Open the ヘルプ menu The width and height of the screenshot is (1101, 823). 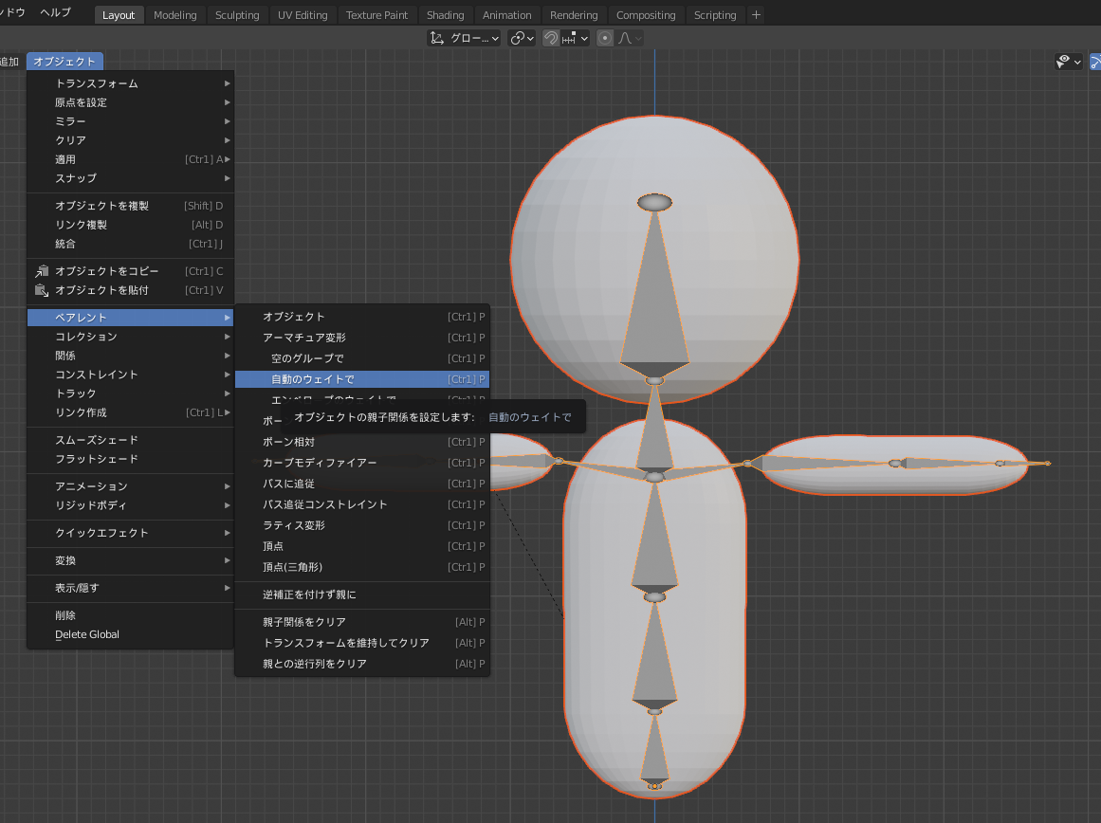click(55, 12)
